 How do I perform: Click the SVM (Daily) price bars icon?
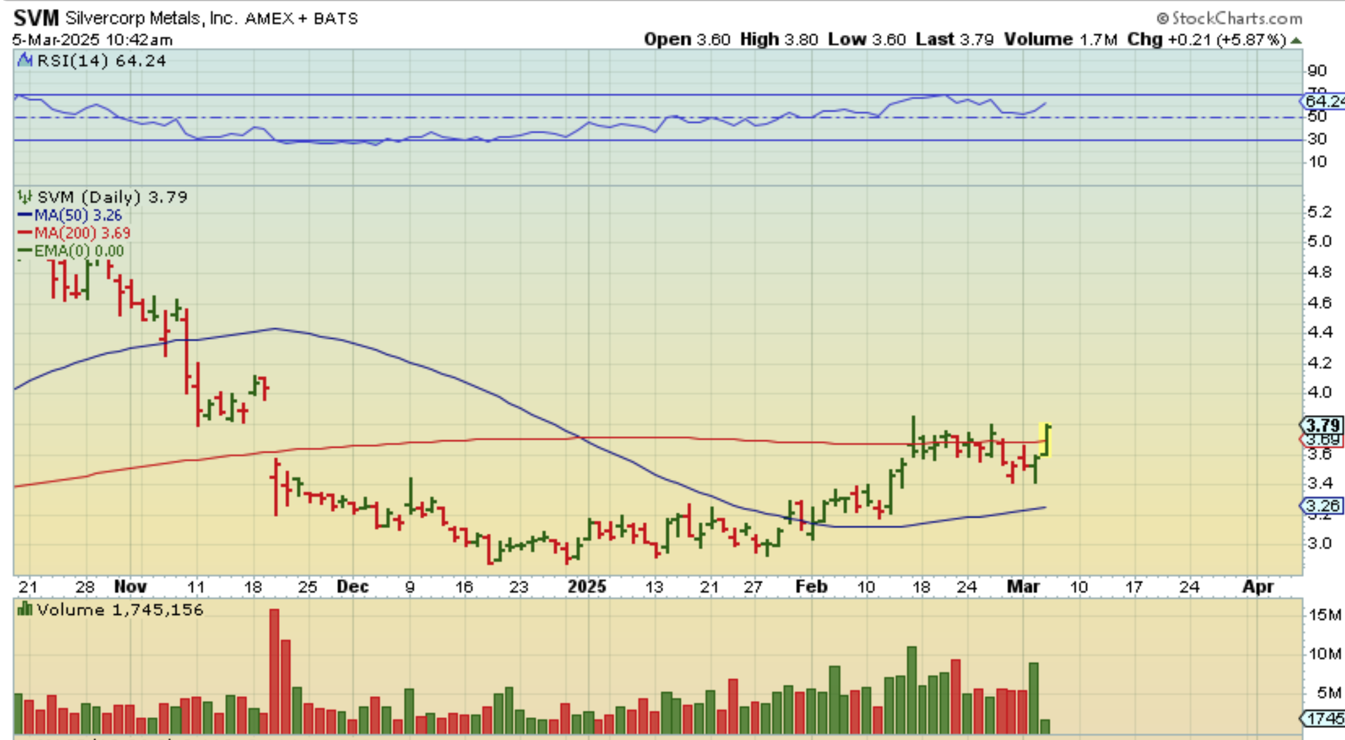[25, 197]
